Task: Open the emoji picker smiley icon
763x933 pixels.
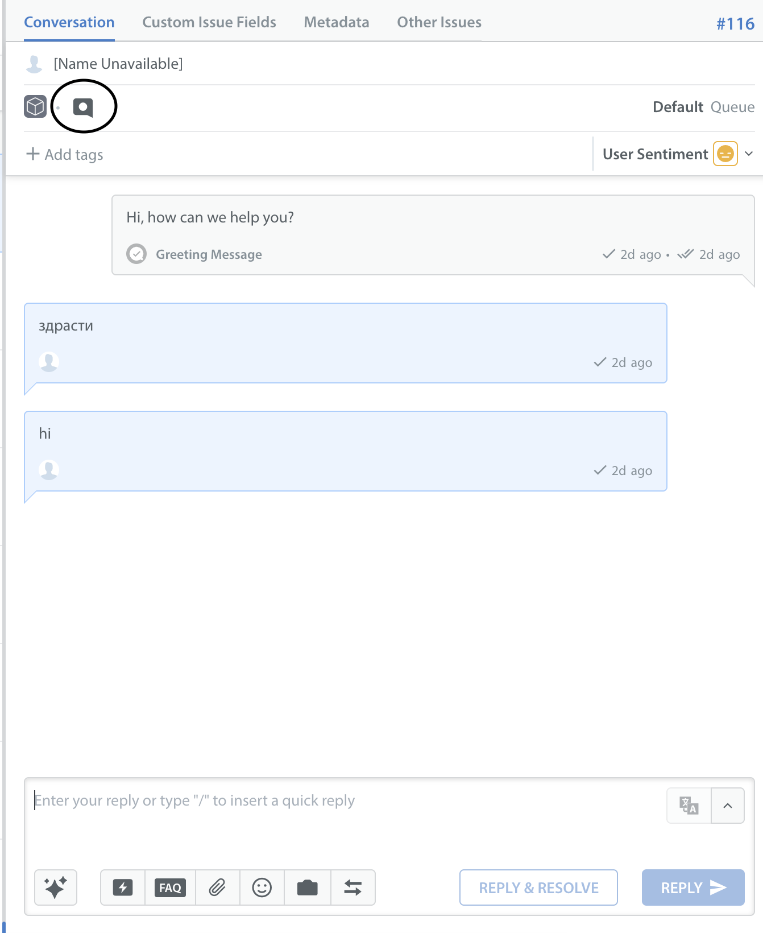Action: point(262,887)
